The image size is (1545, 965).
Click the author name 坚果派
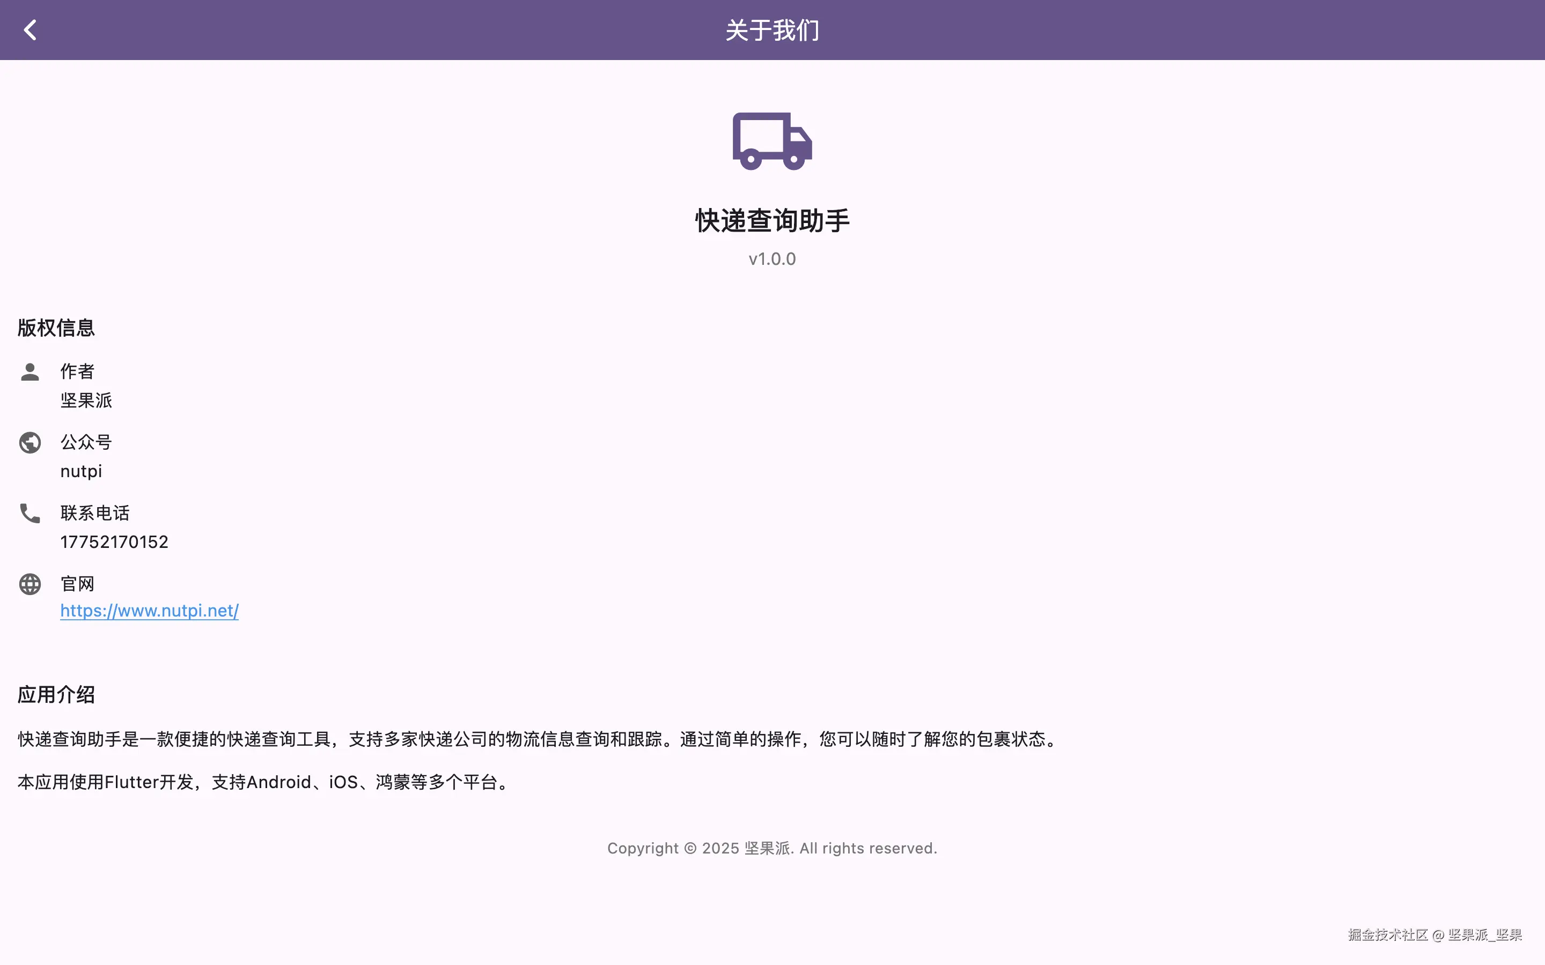coord(86,401)
